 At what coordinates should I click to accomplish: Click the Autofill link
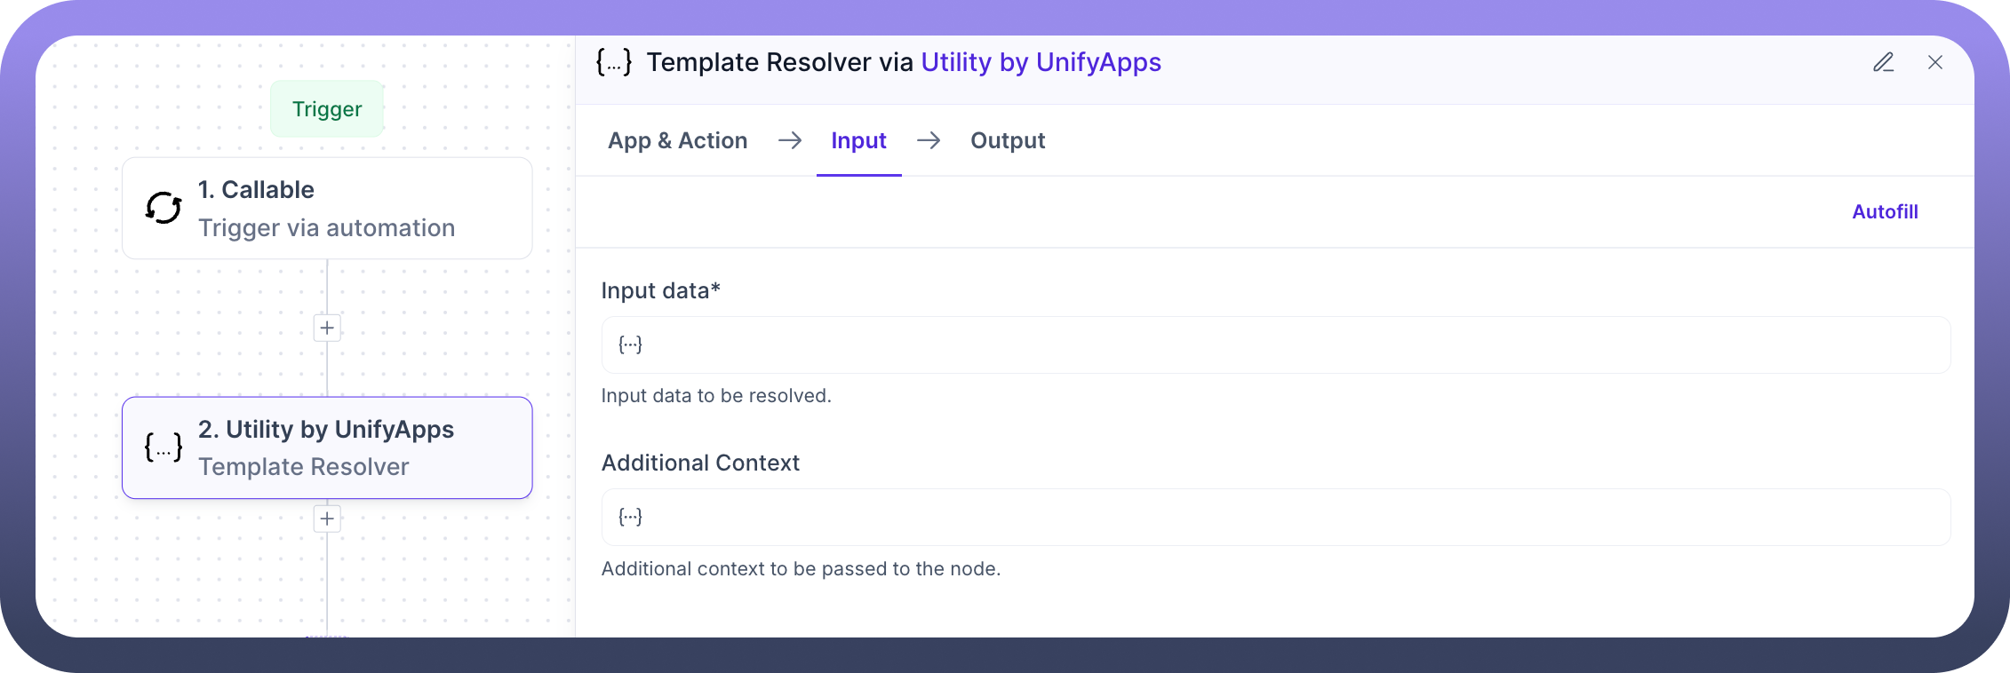pos(1885,211)
